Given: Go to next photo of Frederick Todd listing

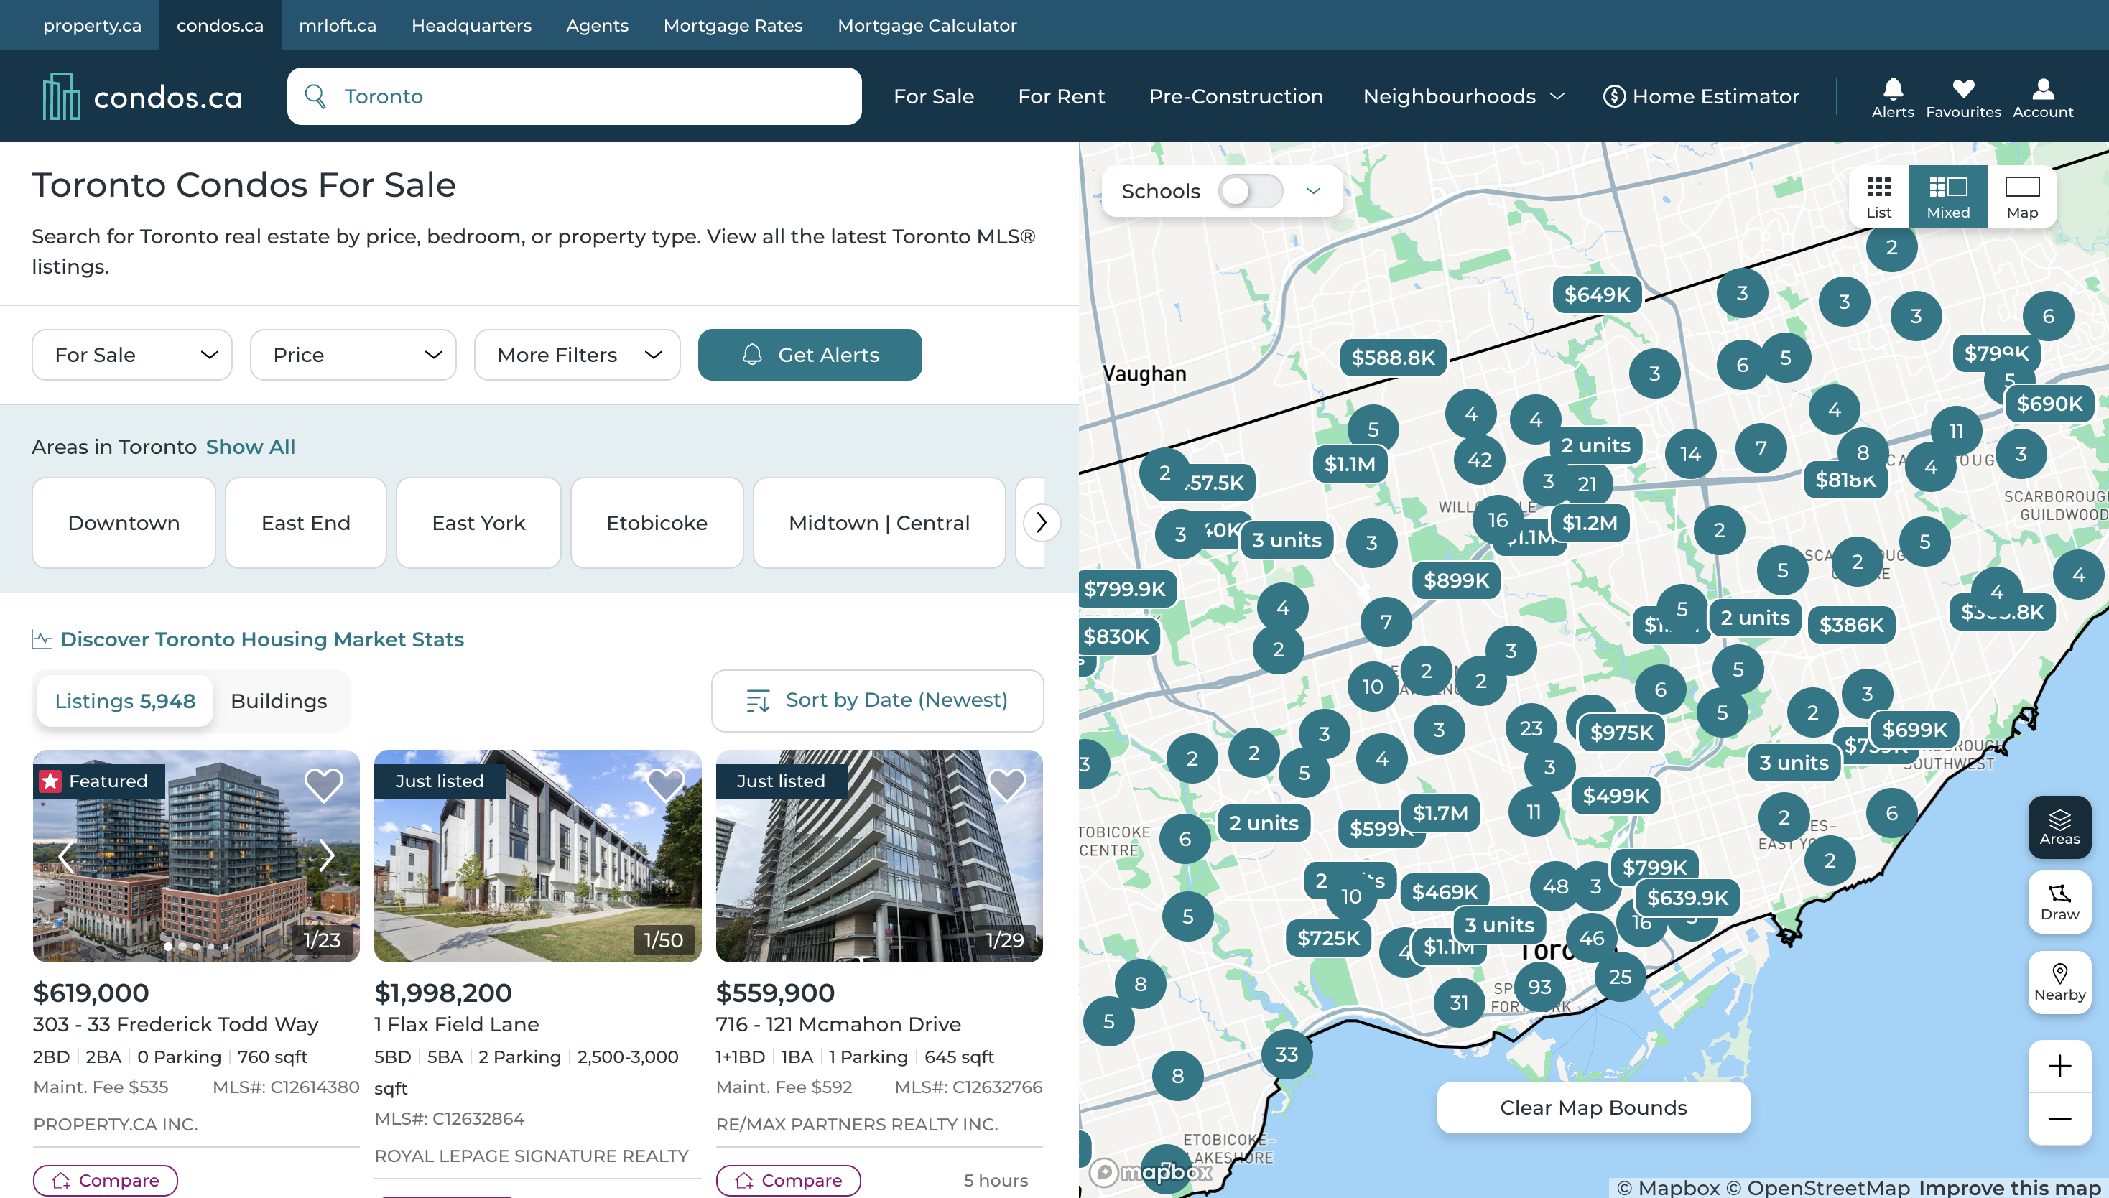Looking at the screenshot, I should click(327, 855).
